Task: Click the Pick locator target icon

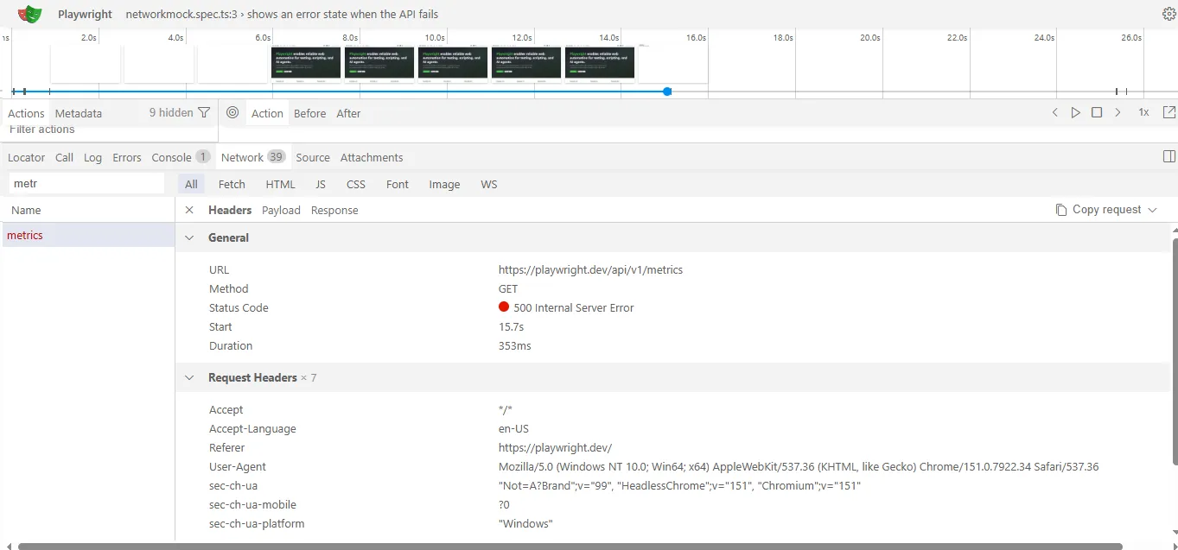Action: pos(232,112)
